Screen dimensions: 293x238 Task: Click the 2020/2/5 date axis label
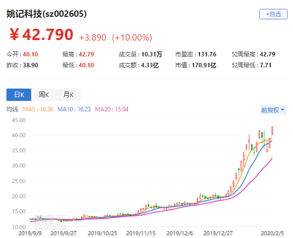(272, 233)
